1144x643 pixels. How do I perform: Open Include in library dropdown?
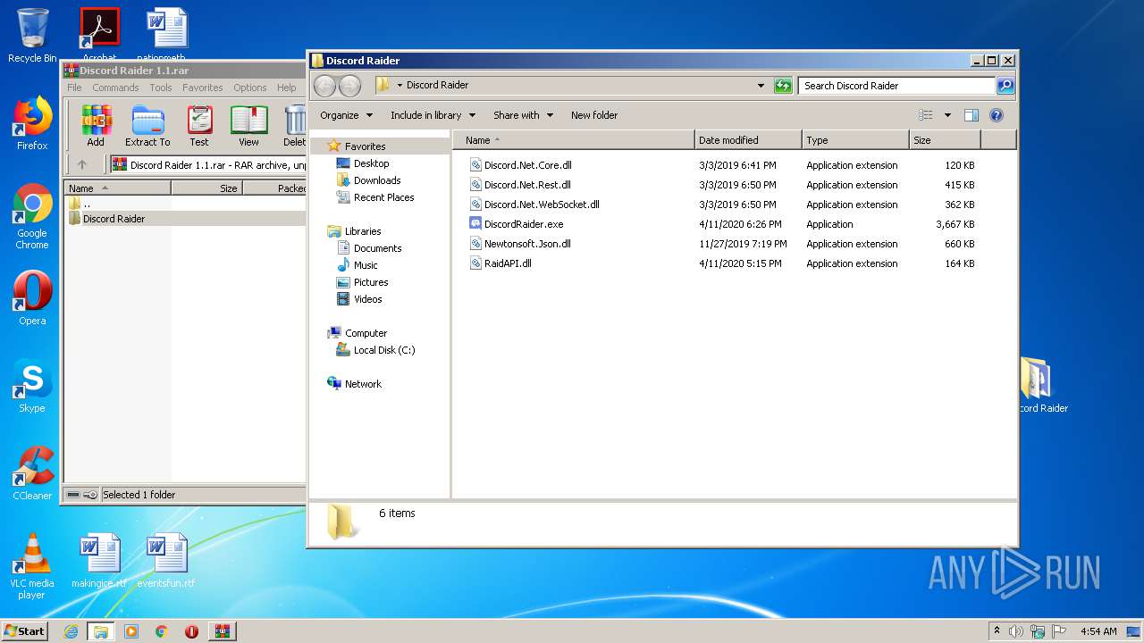click(433, 115)
